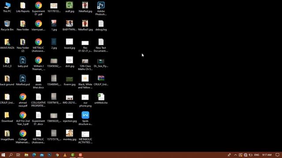282x158 pixels.
Task: Open the network globe tray icon
Action: tap(245, 155)
